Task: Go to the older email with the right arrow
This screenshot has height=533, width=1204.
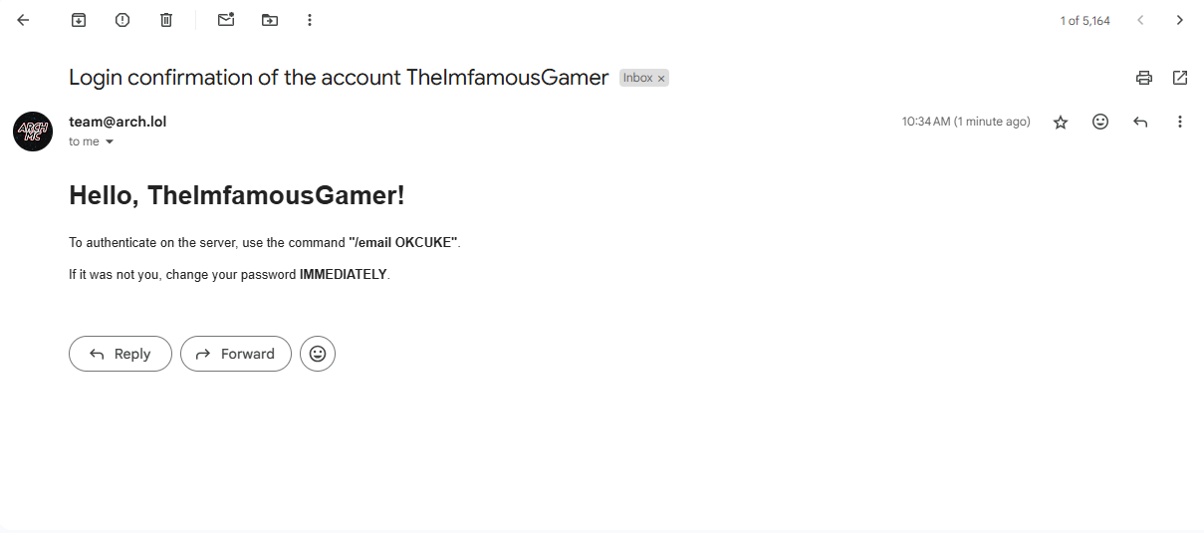Action: (x=1180, y=20)
